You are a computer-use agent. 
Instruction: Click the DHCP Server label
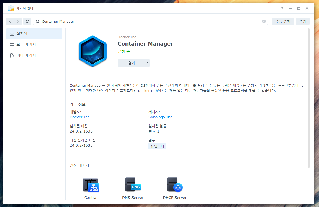174,198
